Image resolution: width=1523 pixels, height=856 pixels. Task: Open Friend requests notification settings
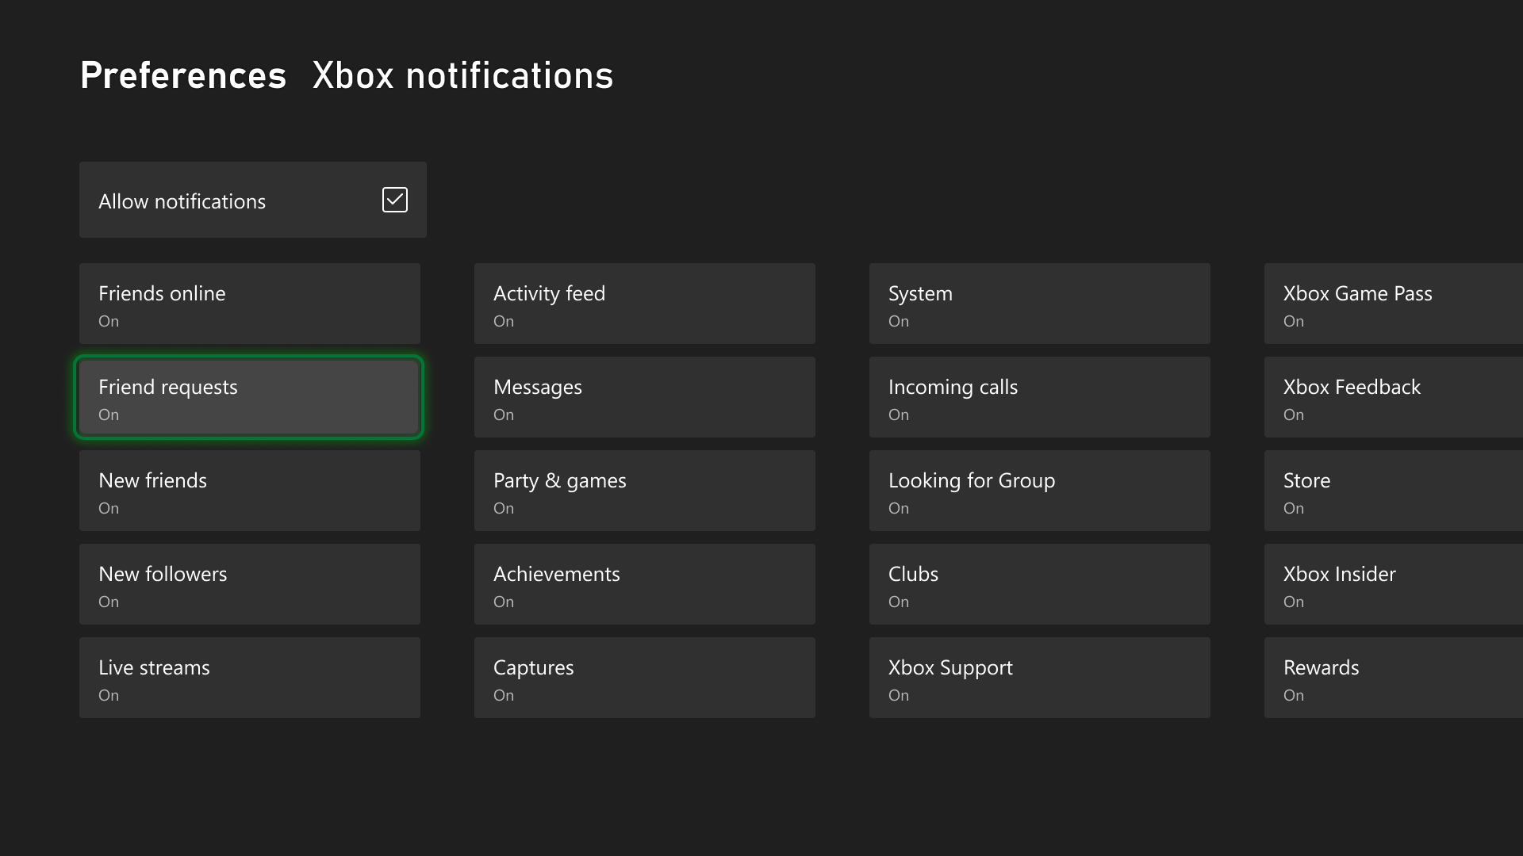tap(248, 397)
